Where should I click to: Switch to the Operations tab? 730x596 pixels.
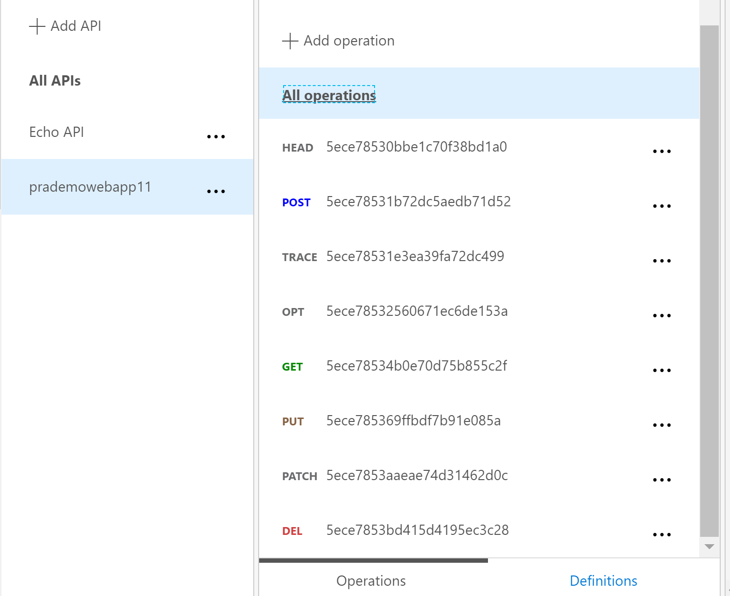[x=371, y=580]
